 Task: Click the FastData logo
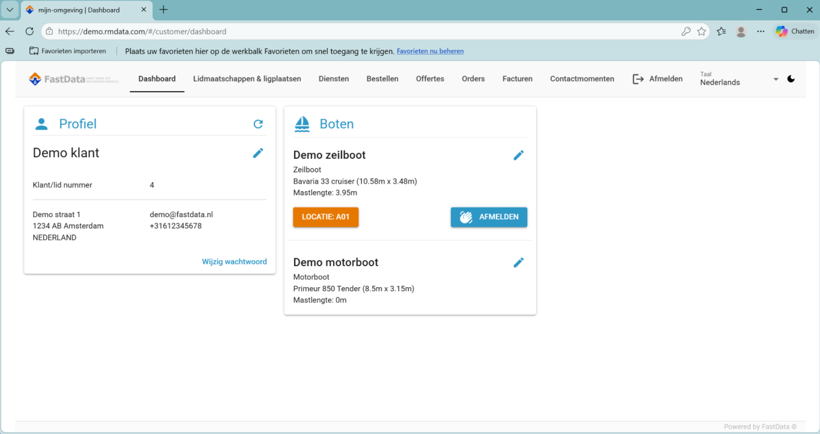(x=73, y=79)
